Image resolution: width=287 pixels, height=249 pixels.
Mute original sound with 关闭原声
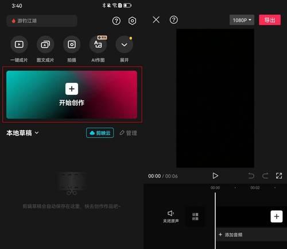170,217
